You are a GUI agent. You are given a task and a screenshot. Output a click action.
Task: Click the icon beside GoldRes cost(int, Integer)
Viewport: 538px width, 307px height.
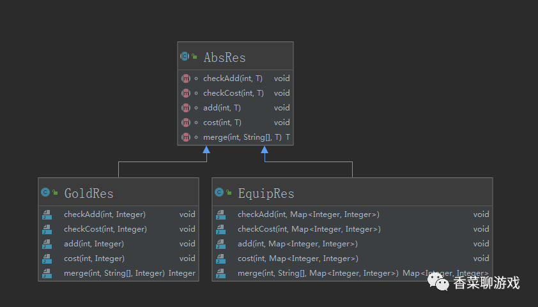[47, 258]
